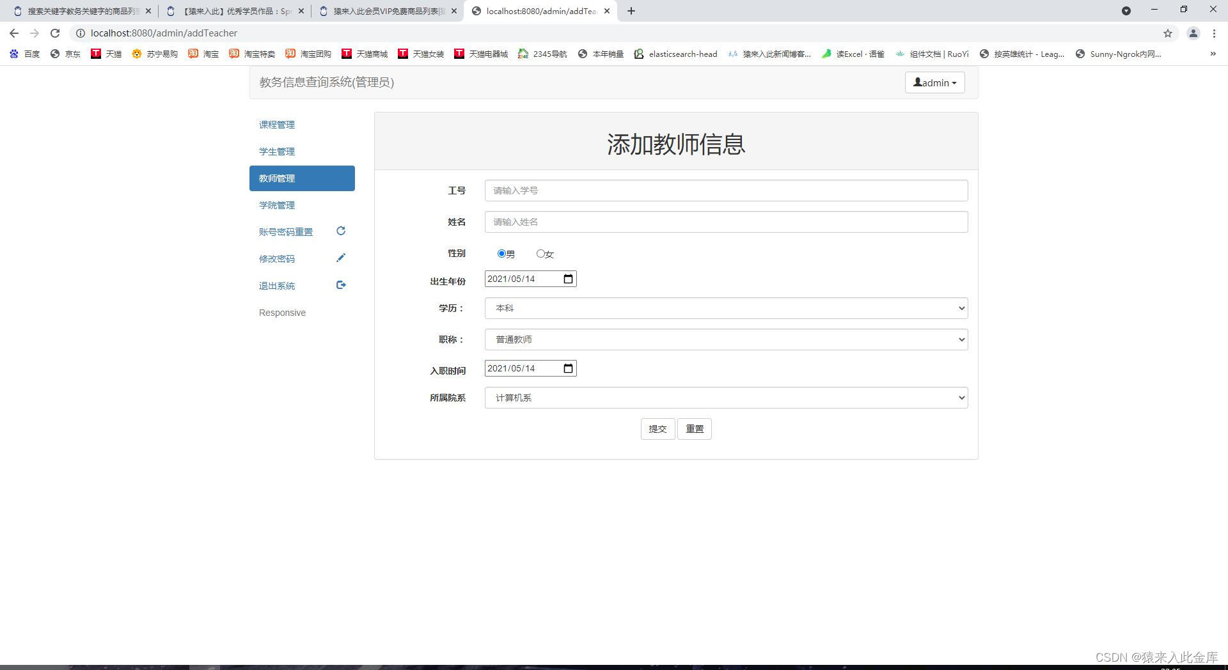The width and height of the screenshot is (1228, 670).
Task: Open 苏宁易购 bookmark
Action: pos(155,54)
